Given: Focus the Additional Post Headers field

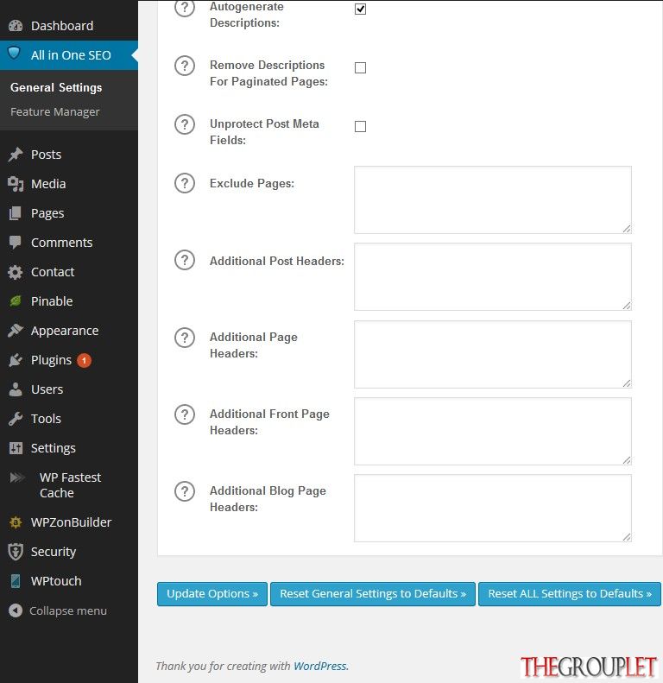Looking at the screenshot, I should click(493, 277).
